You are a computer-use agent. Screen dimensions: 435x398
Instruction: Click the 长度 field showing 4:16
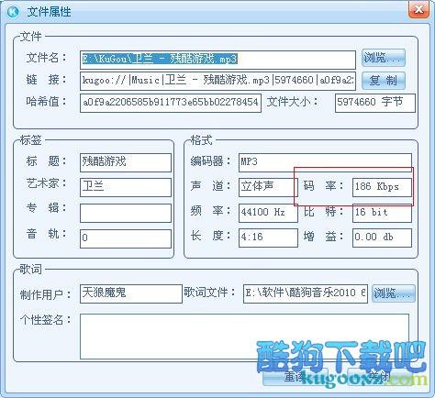[268, 238]
